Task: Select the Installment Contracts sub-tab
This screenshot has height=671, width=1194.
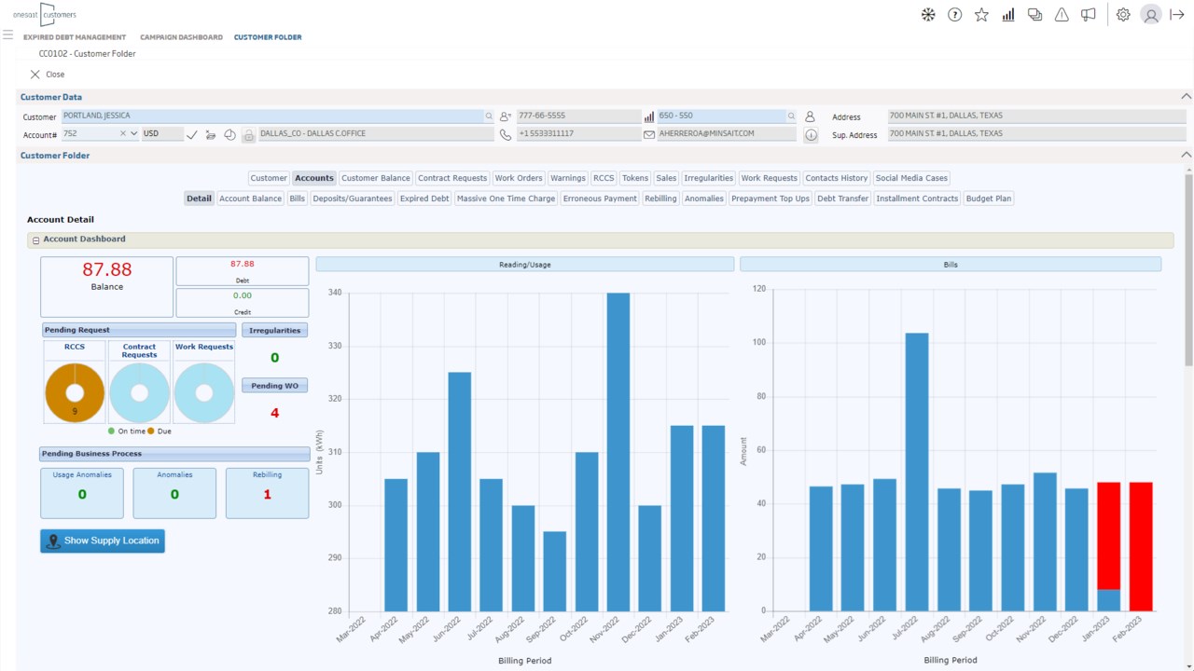Action: [917, 199]
